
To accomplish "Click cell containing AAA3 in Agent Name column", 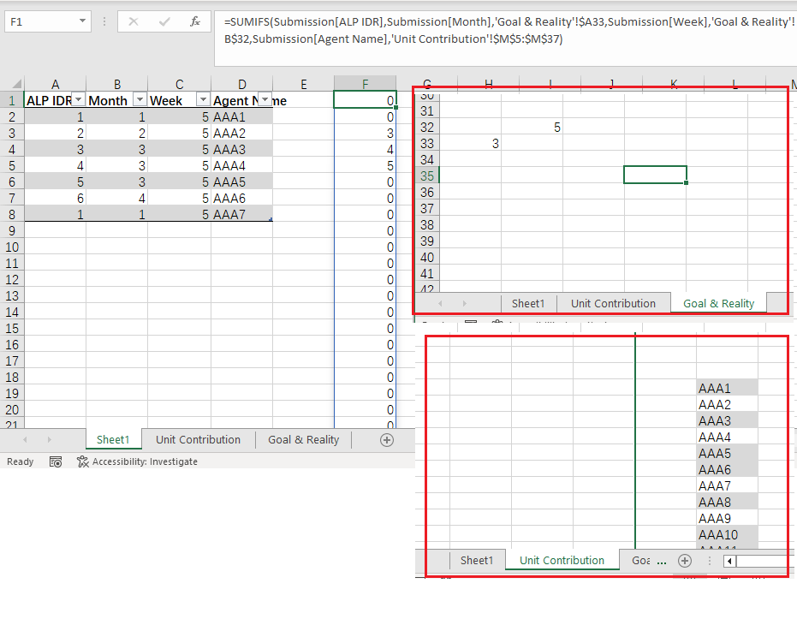I will point(241,150).
